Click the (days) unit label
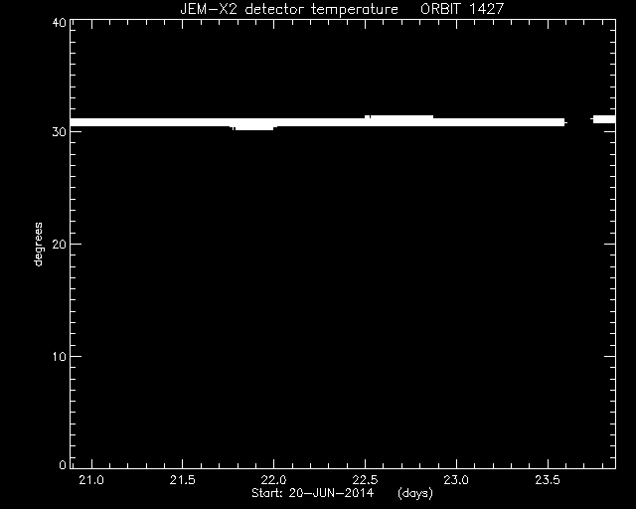This screenshot has width=636, height=509. [x=415, y=493]
